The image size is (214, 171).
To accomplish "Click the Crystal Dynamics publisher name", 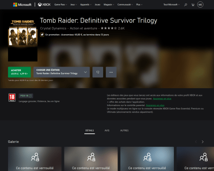I will point(53,28).
